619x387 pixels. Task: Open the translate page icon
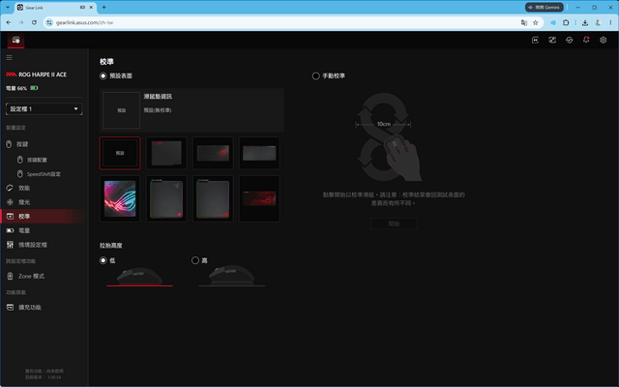[x=524, y=22]
